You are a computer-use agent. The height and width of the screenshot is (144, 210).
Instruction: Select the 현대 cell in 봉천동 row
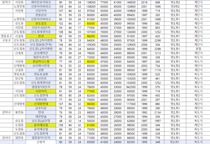point(41,113)
